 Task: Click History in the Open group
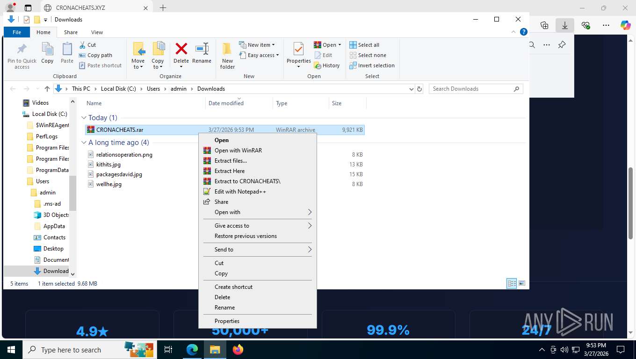coord(327,65)
